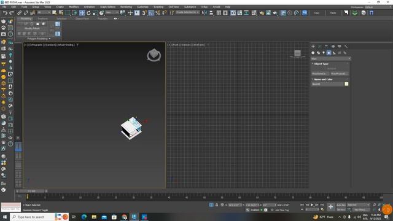393x221 pixels.
Task: Select the Cameras category icon
Action: pyautogui.click(x=329, y=53)
